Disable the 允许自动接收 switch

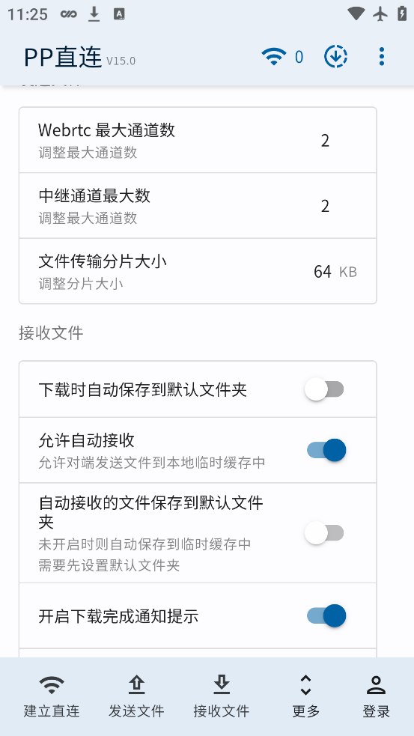[x=326, y=450]
